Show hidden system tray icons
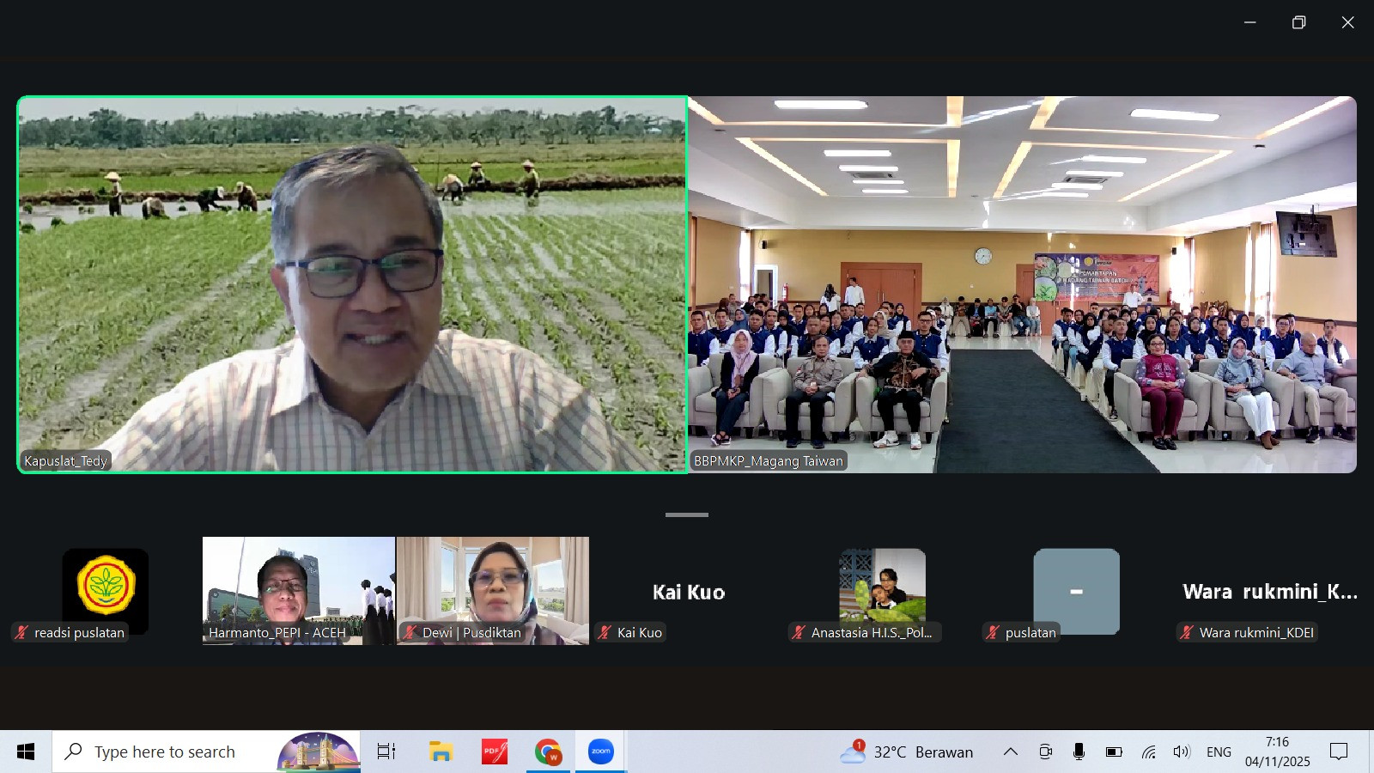This screenshot has height=773, width=1374. click(1011, 752)
